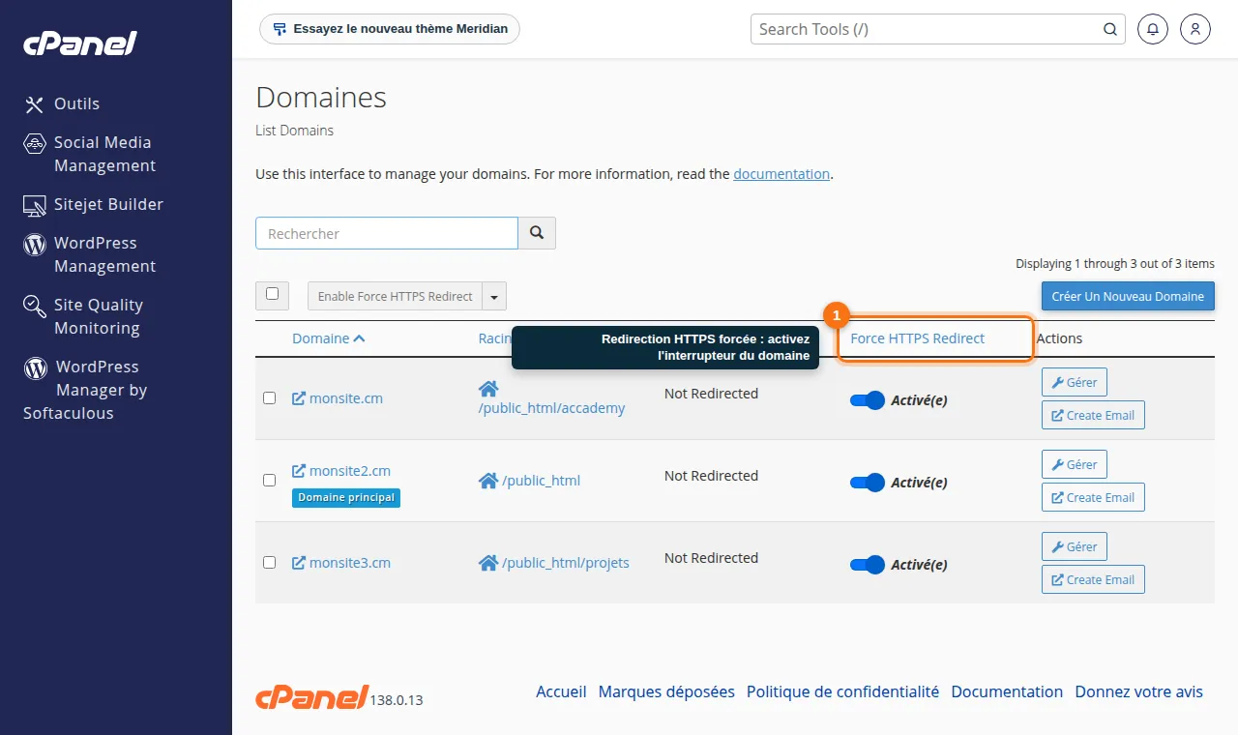Click the home icon for /public_html/accademy

488,388
